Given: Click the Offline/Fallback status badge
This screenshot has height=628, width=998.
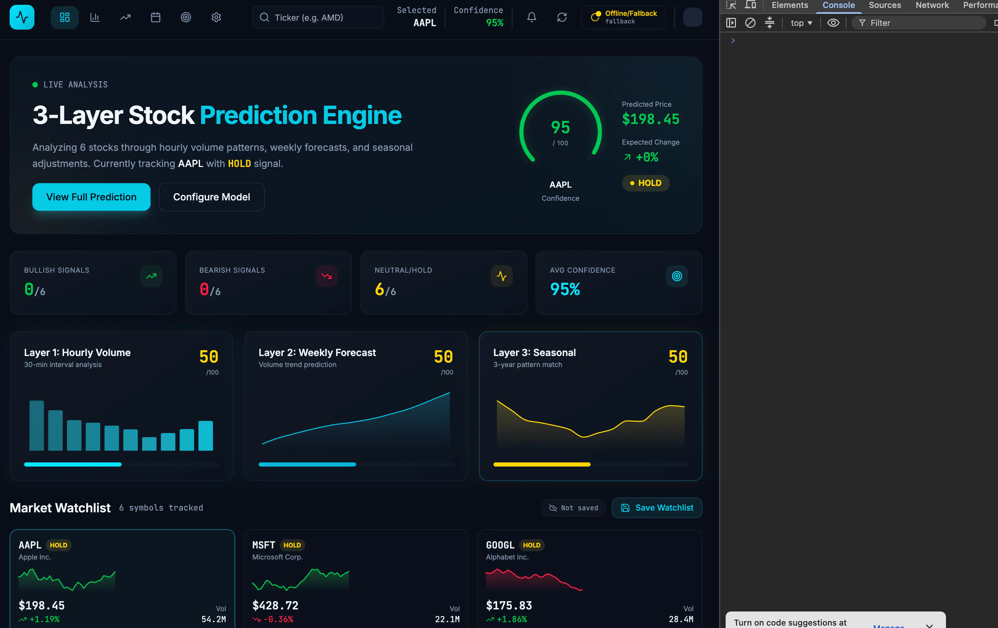Looking at the screenshot, I should [624, 17].
